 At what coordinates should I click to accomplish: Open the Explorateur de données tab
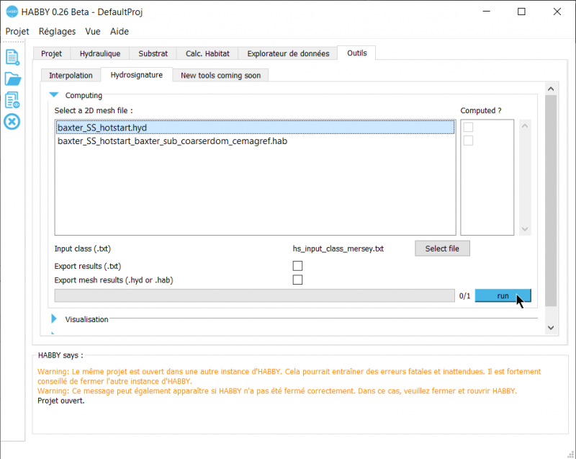[x=288, y=53]
